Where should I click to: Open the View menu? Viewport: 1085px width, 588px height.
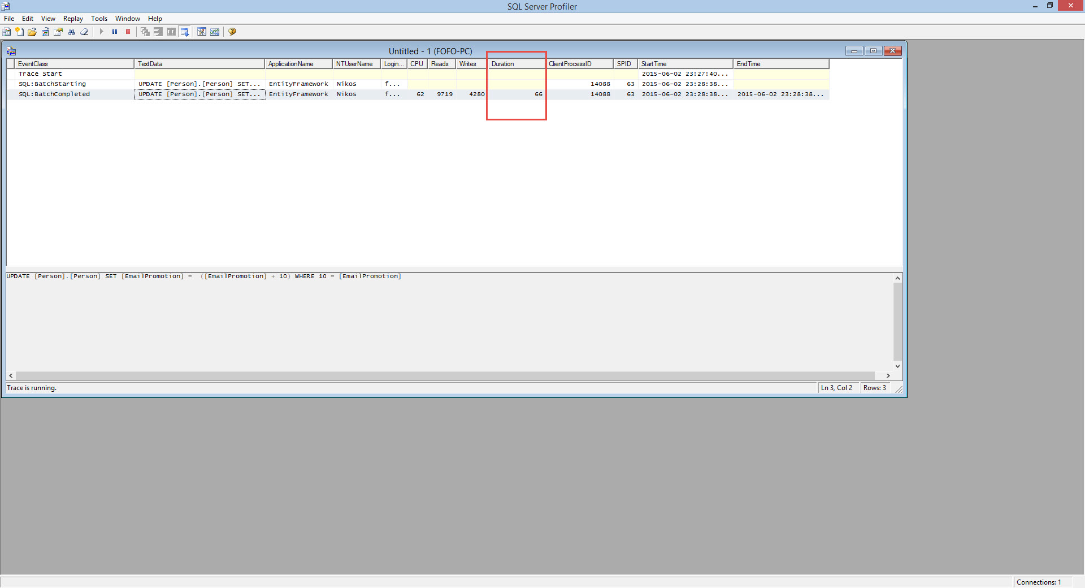click(x=48, y=19)
